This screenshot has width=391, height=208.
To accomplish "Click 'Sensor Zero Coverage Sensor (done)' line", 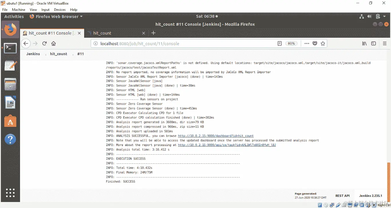I will [151, 108].
